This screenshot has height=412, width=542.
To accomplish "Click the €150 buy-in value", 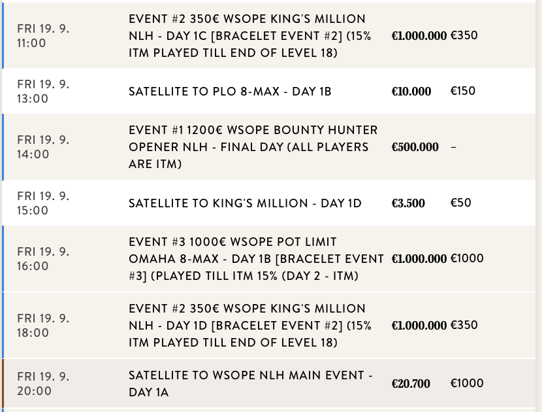I will 462,91.
